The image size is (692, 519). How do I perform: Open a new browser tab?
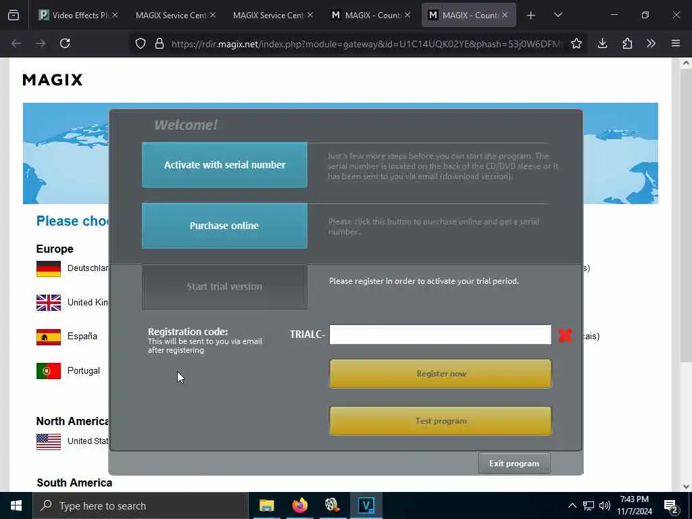pyautogui.click(x=531, y=16)
